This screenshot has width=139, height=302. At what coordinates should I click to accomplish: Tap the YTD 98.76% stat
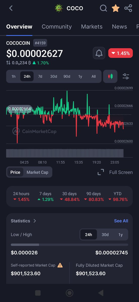(118, 197)
